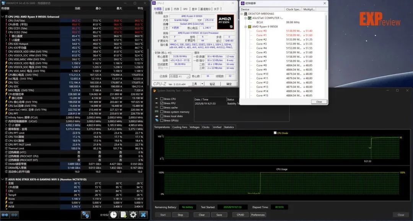The height and width of the screenshot is (221, 413).
Task: Expand 核心功率 row in HWiNFO
Action: [6, 98]
